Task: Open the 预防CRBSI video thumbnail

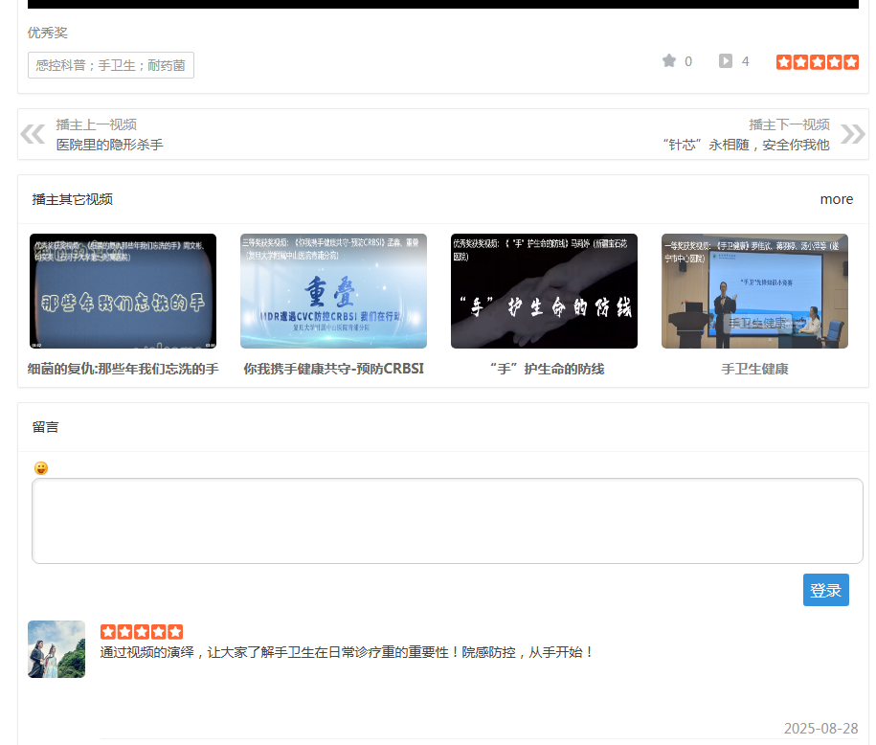Action: [332, 290]
